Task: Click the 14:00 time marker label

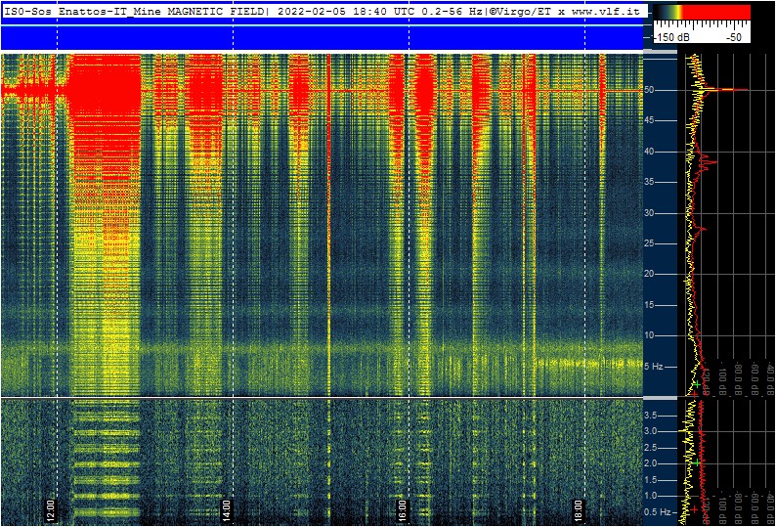Action: (227, 508)
